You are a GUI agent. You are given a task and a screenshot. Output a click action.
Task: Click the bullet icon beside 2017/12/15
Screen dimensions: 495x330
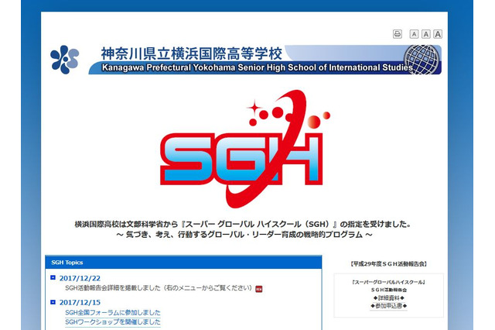coord(53,302)
